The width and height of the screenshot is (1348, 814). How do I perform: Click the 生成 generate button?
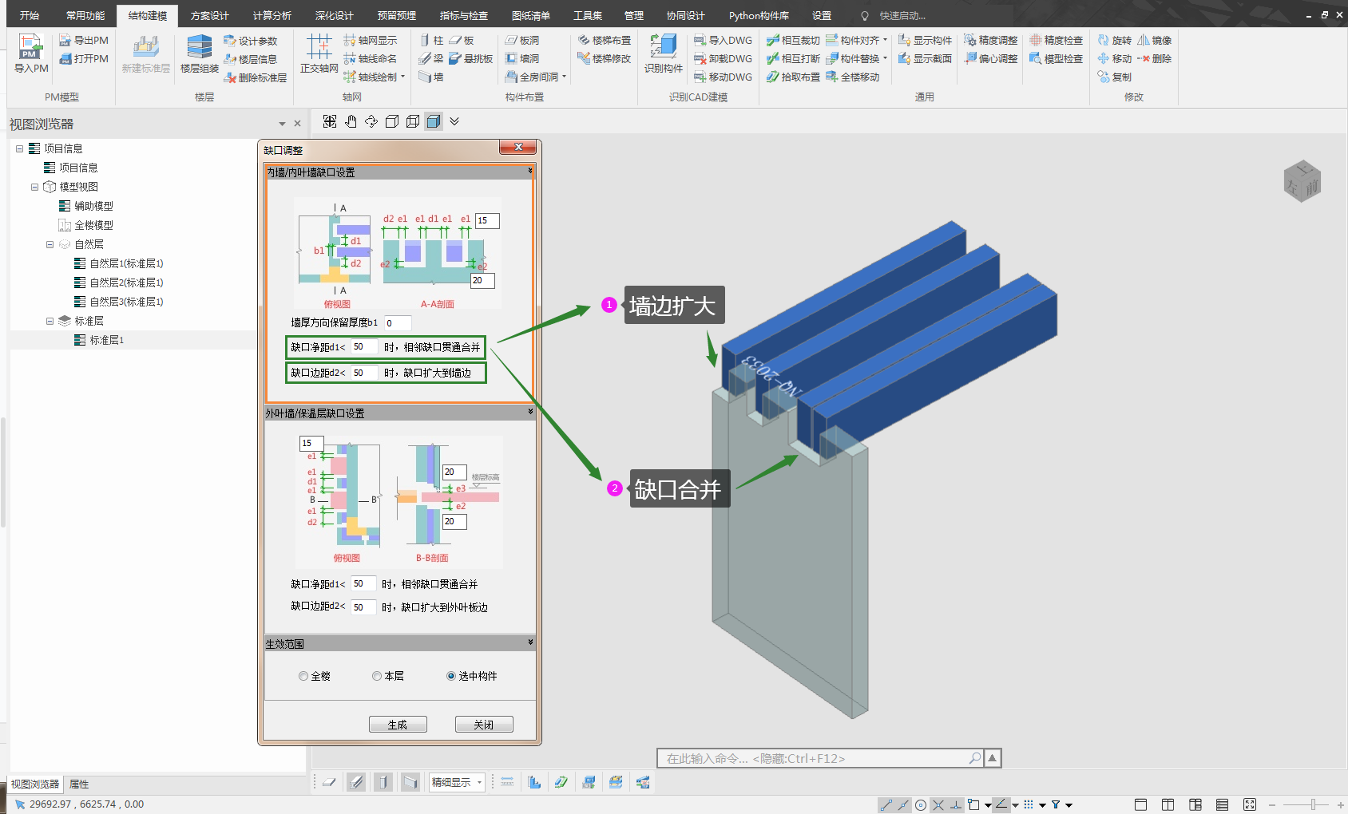(x=398, y=725)
